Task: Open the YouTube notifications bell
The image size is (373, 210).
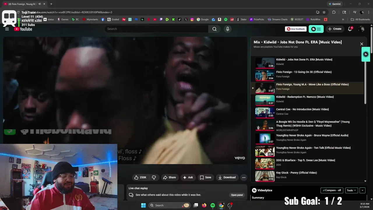Action: [350, 29]
